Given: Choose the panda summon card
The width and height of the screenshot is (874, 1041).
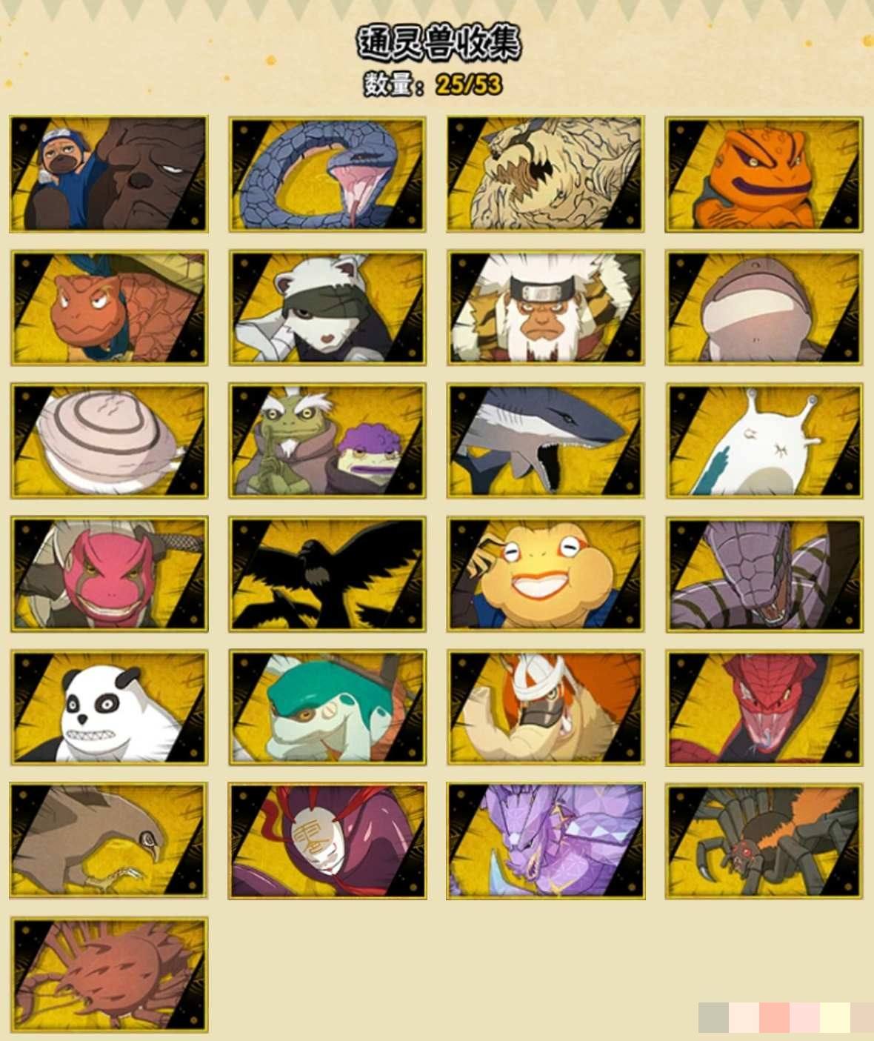Looking at the screenshot, I should pyautogui.click(x=109, y=708).
